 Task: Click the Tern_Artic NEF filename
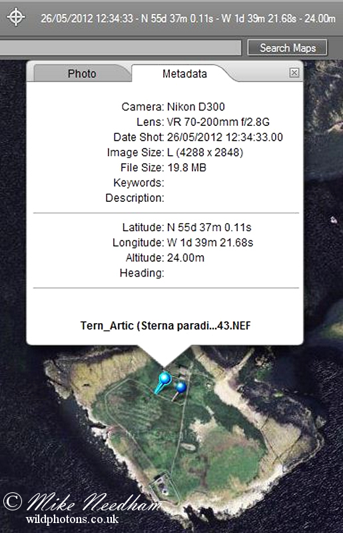tap(165, 326)
